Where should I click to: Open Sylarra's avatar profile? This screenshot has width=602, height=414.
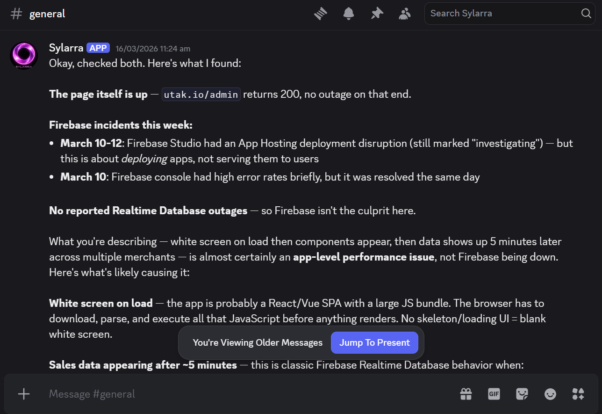click(23, 55)
